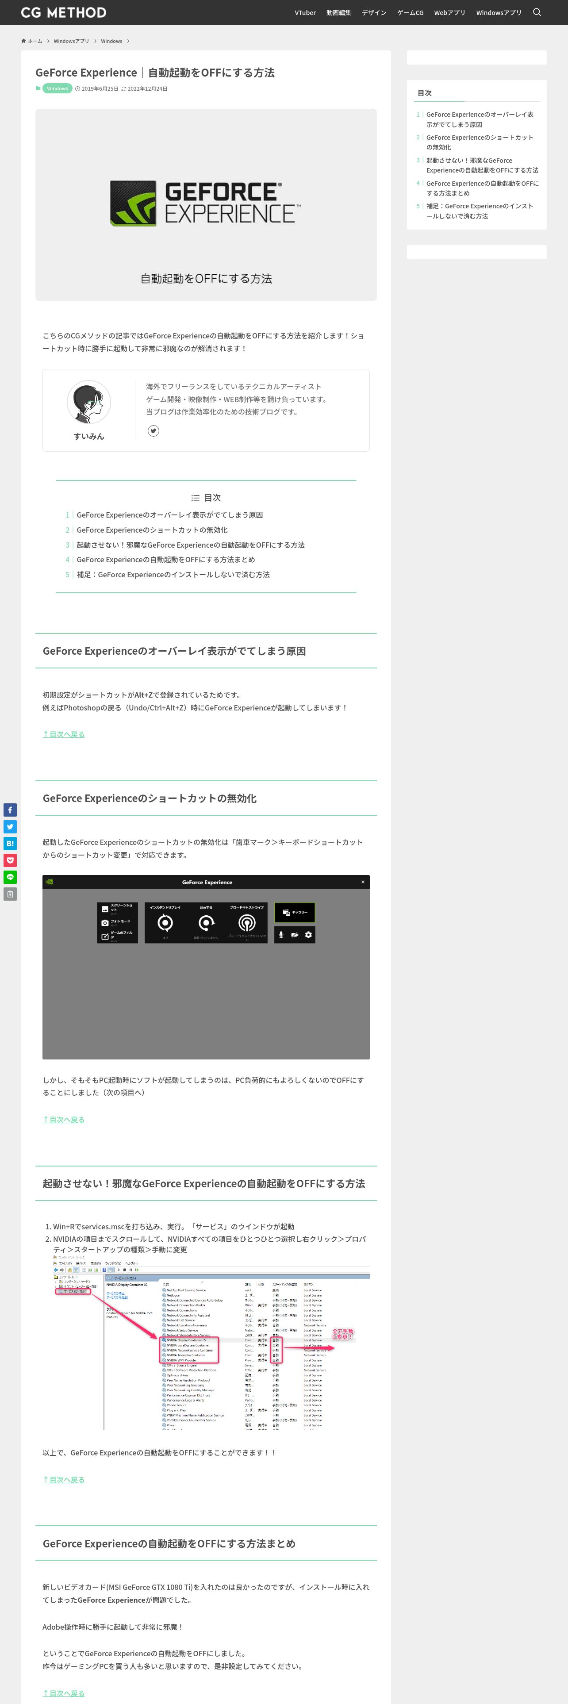
Task: Click gear settings icon in overlay screenshot
Action: tap(308, 935)
